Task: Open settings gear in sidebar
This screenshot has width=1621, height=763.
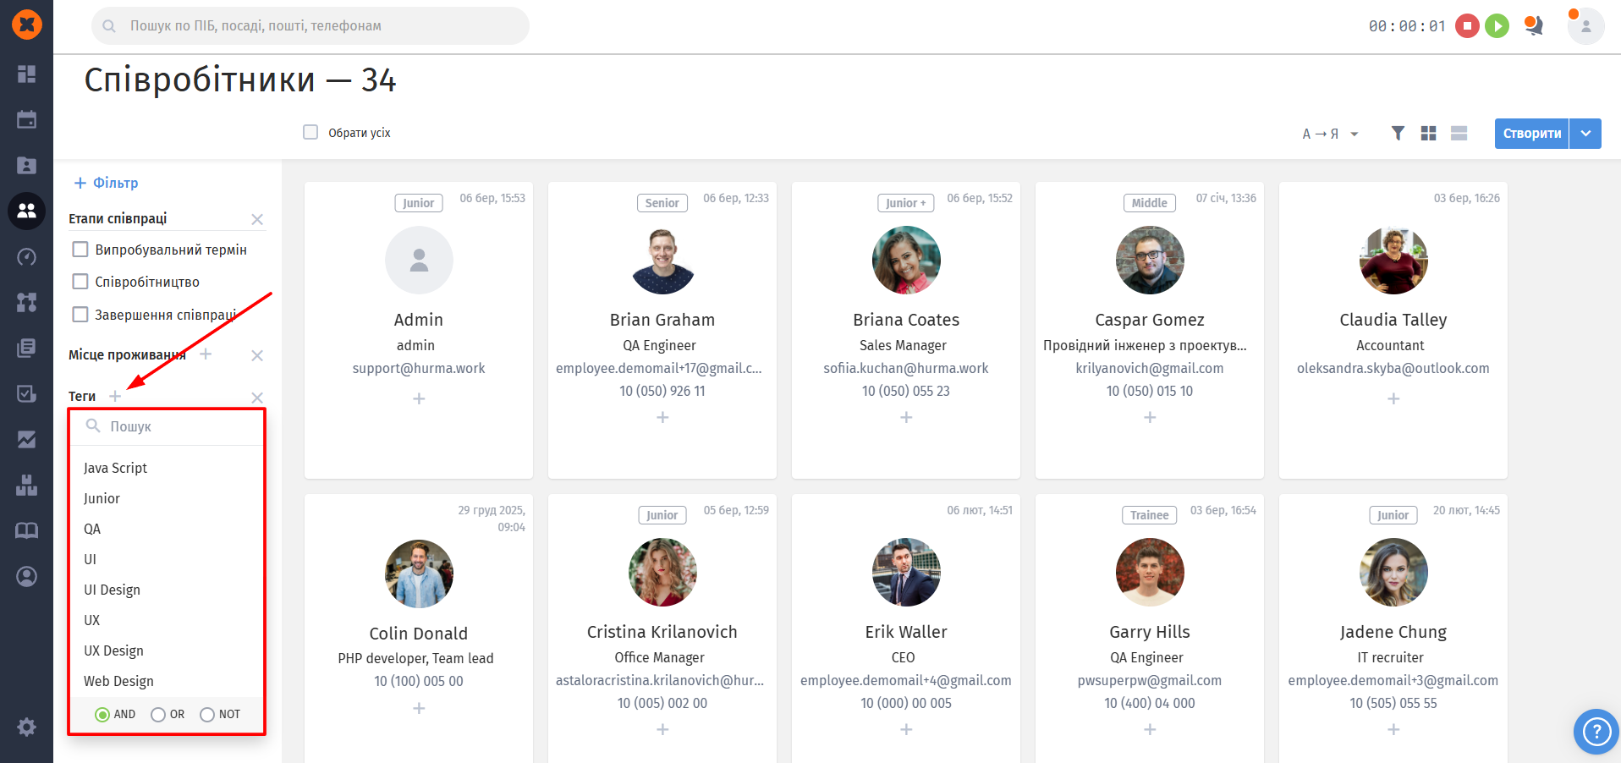Action: tap(26, 727)
